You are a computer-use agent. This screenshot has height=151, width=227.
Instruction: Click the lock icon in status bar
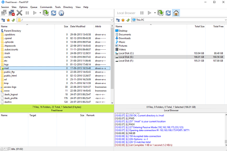tap(2, 149)
